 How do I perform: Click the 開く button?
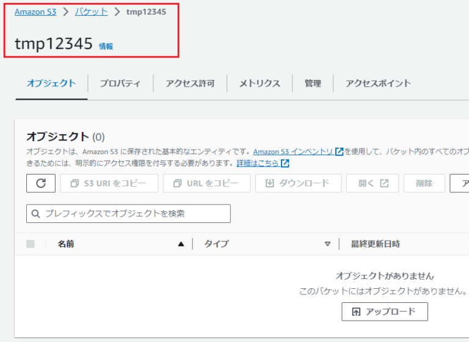[373, 183]
